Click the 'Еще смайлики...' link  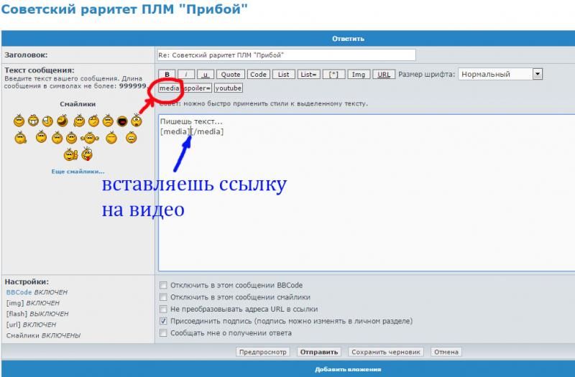[78, 172]
